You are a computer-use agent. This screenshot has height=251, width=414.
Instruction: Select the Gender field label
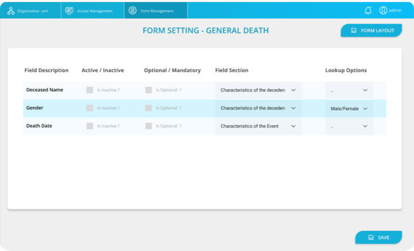[x=35, y=107]
